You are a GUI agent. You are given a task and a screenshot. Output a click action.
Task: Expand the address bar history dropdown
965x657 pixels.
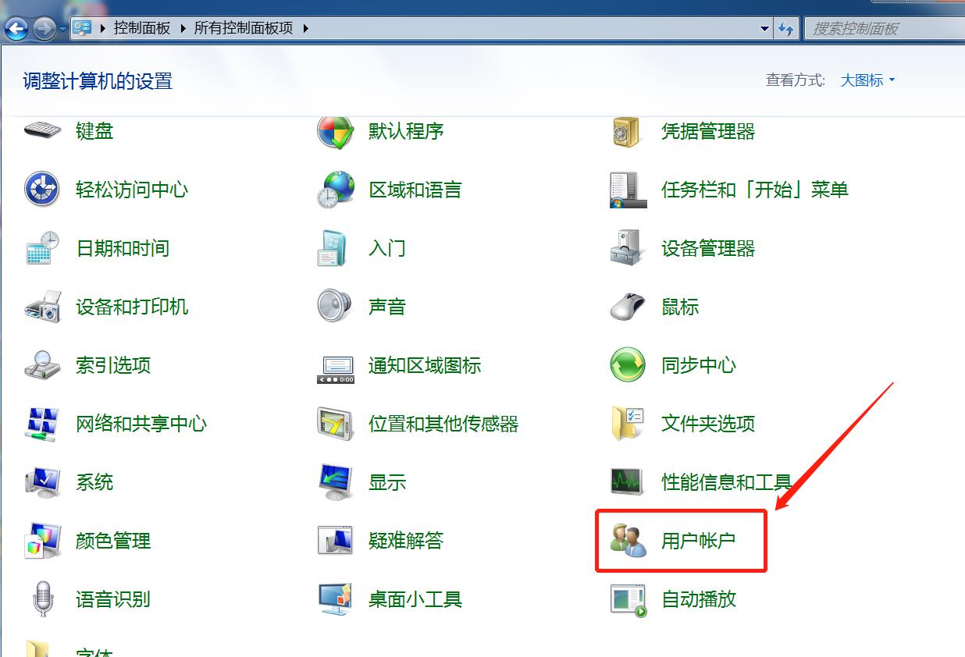pos(764,29)
